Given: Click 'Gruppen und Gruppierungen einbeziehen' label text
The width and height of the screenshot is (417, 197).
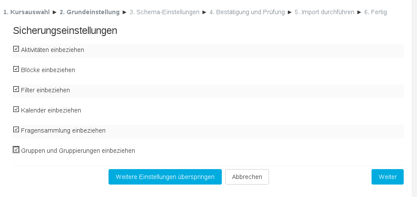Looking at the screenshot, I should tap(78, 151).
